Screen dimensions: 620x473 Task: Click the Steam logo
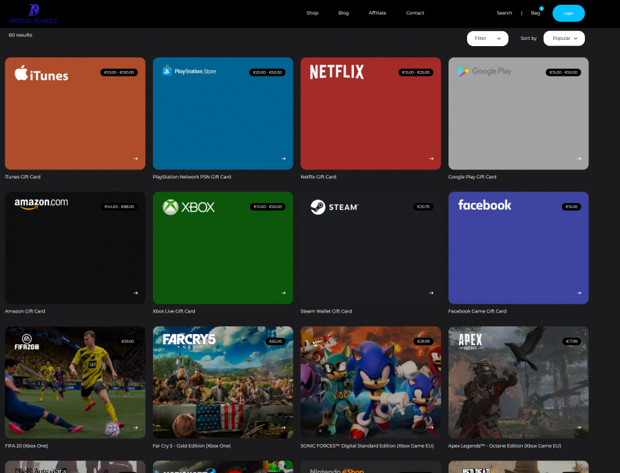coord(335,207)
